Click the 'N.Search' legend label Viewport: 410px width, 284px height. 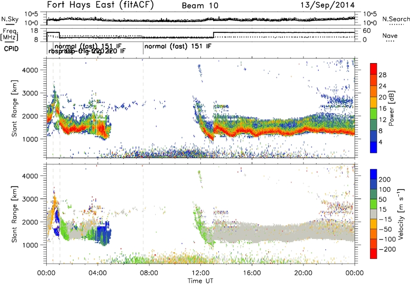click(x=396, y=19)
